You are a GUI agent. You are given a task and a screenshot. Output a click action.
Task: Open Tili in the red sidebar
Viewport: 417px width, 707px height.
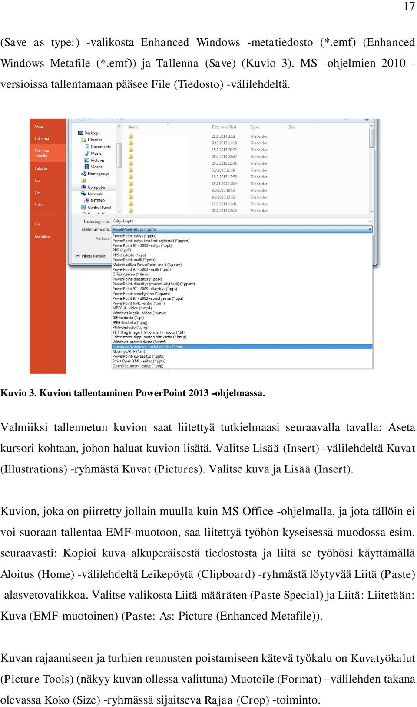tap(37, 224)
